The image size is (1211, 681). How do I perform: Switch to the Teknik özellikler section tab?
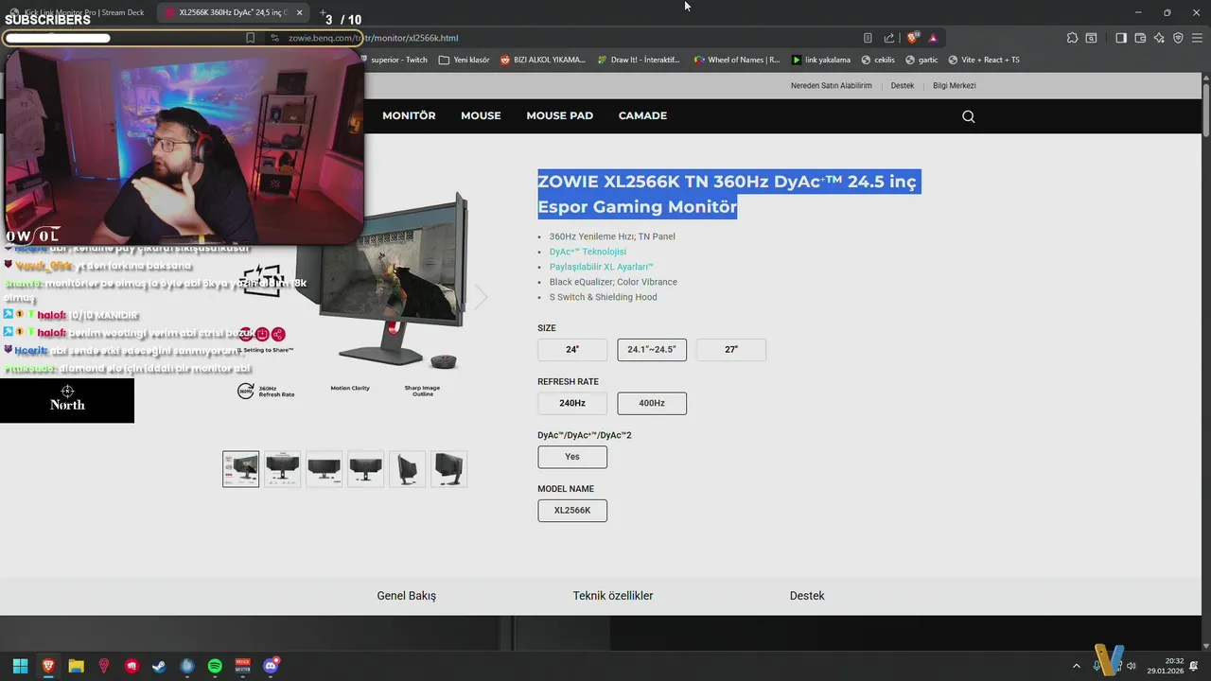(613, 596)
